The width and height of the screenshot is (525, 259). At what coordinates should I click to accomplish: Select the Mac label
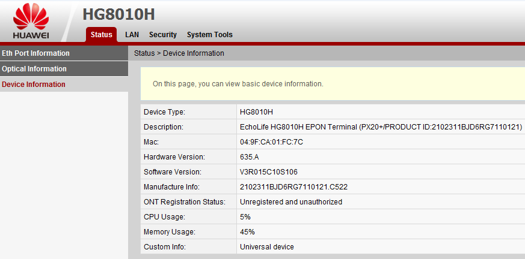point(151,142)
